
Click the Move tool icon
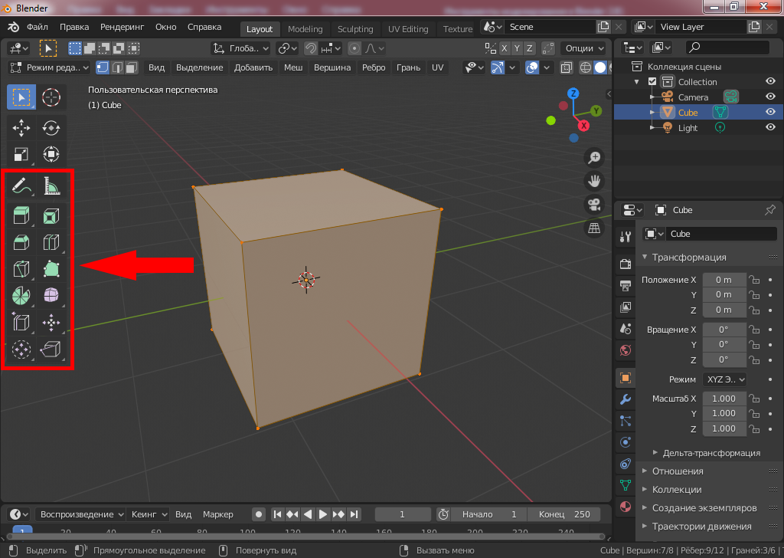pyautogui.click(x=21, y=127)
